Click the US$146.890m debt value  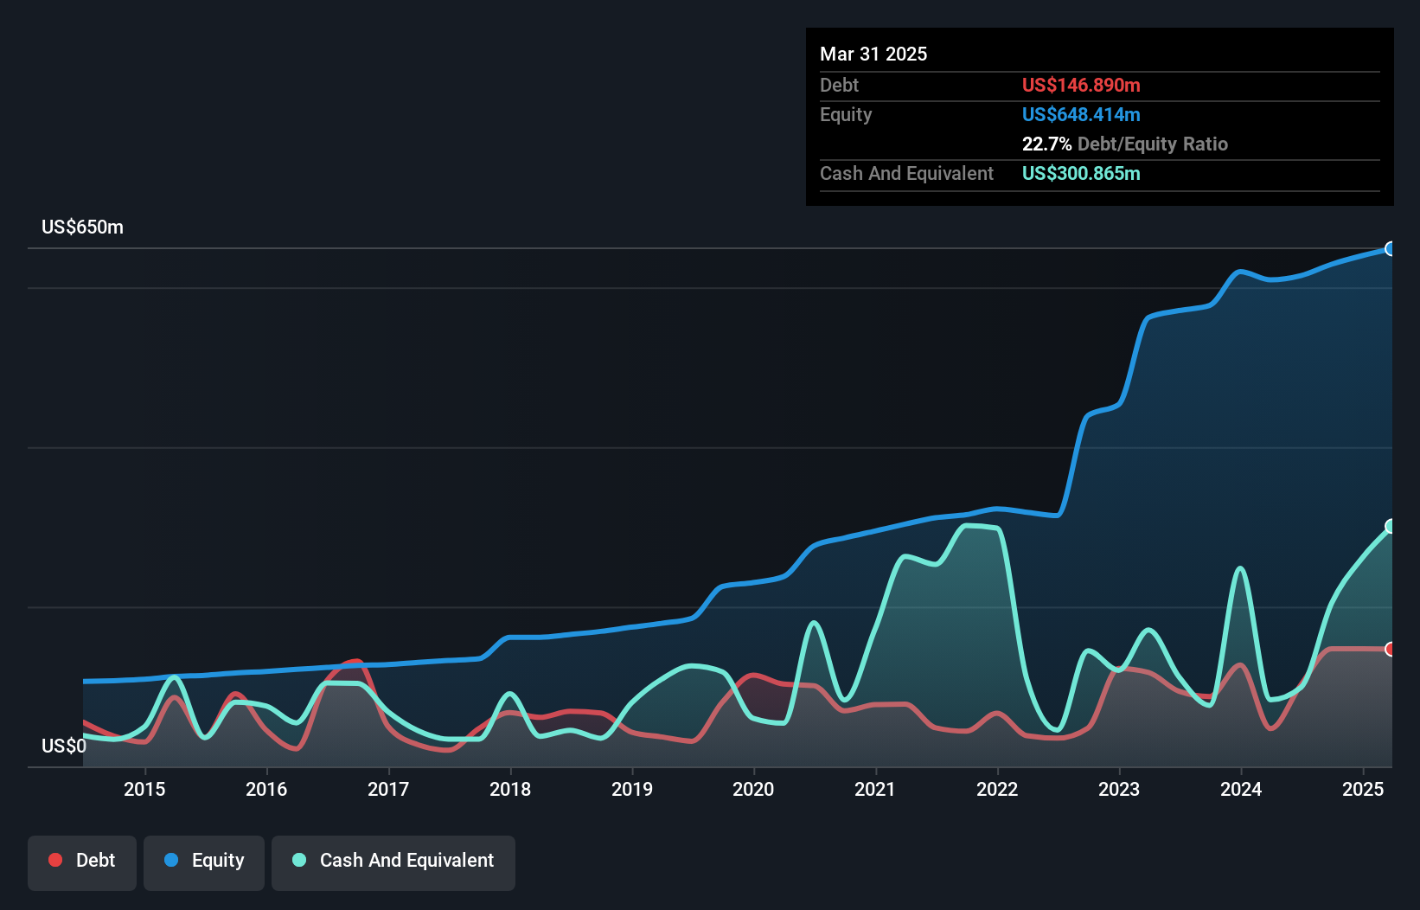[1081, 85]
